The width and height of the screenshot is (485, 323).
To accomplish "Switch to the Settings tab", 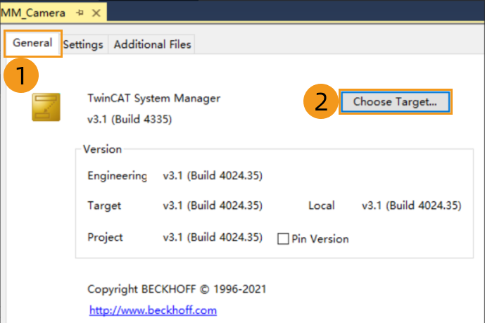I will [83, 44].
